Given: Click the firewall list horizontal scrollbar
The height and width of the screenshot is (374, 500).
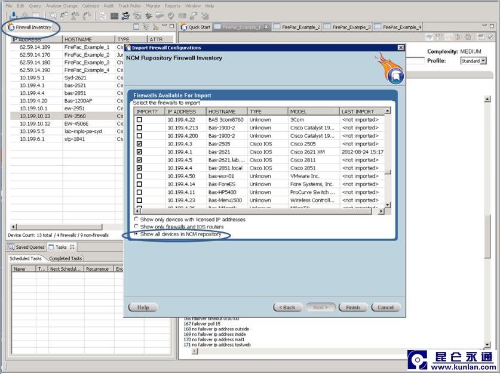Looking at the screenshot, I should tap(257, 211).
